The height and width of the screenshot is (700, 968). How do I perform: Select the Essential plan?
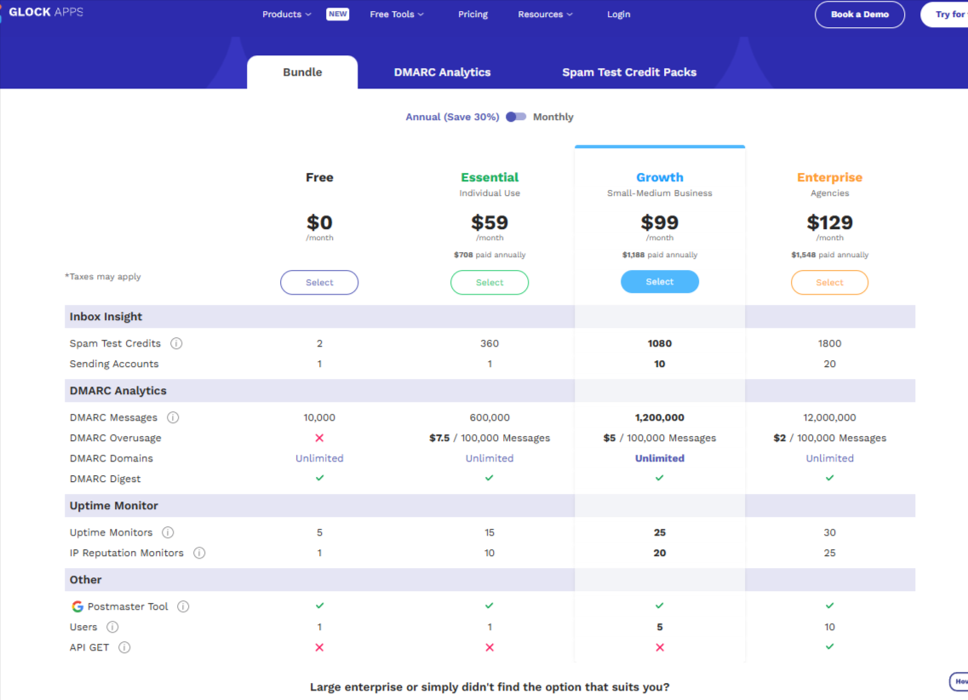click(x=490, y=282)
